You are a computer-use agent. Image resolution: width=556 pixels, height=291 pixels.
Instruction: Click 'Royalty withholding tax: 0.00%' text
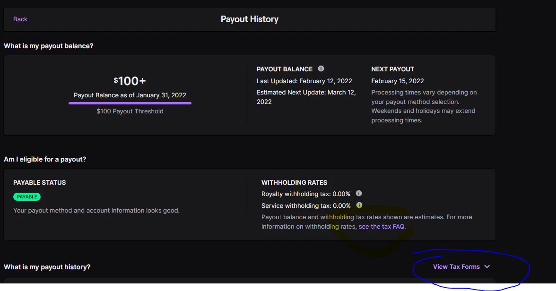(x=305, y=194)
